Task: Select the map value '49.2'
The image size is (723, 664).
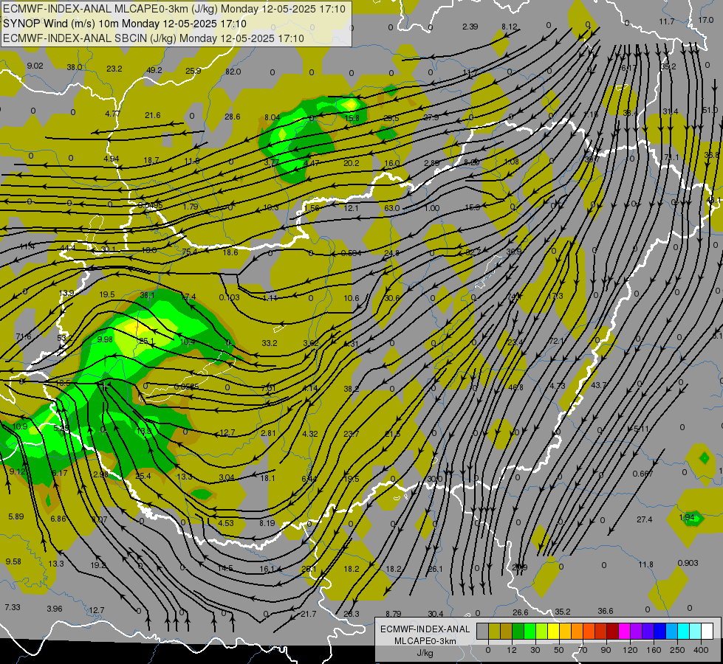Action: pyautogui.click(x=154, y=70)
